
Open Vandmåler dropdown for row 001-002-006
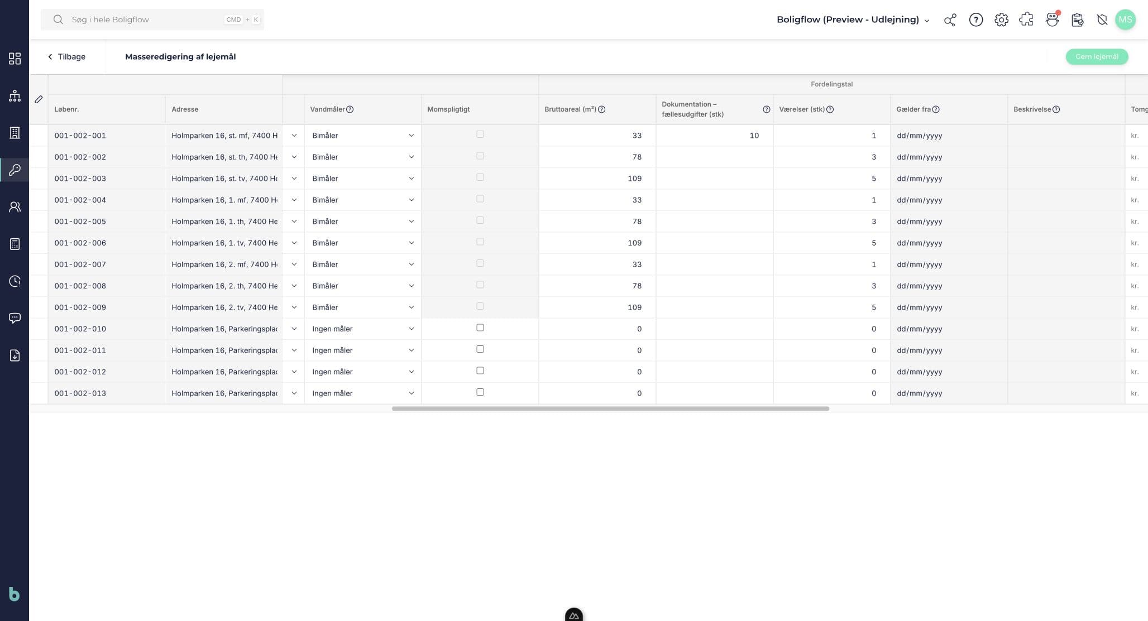point(363,243)
